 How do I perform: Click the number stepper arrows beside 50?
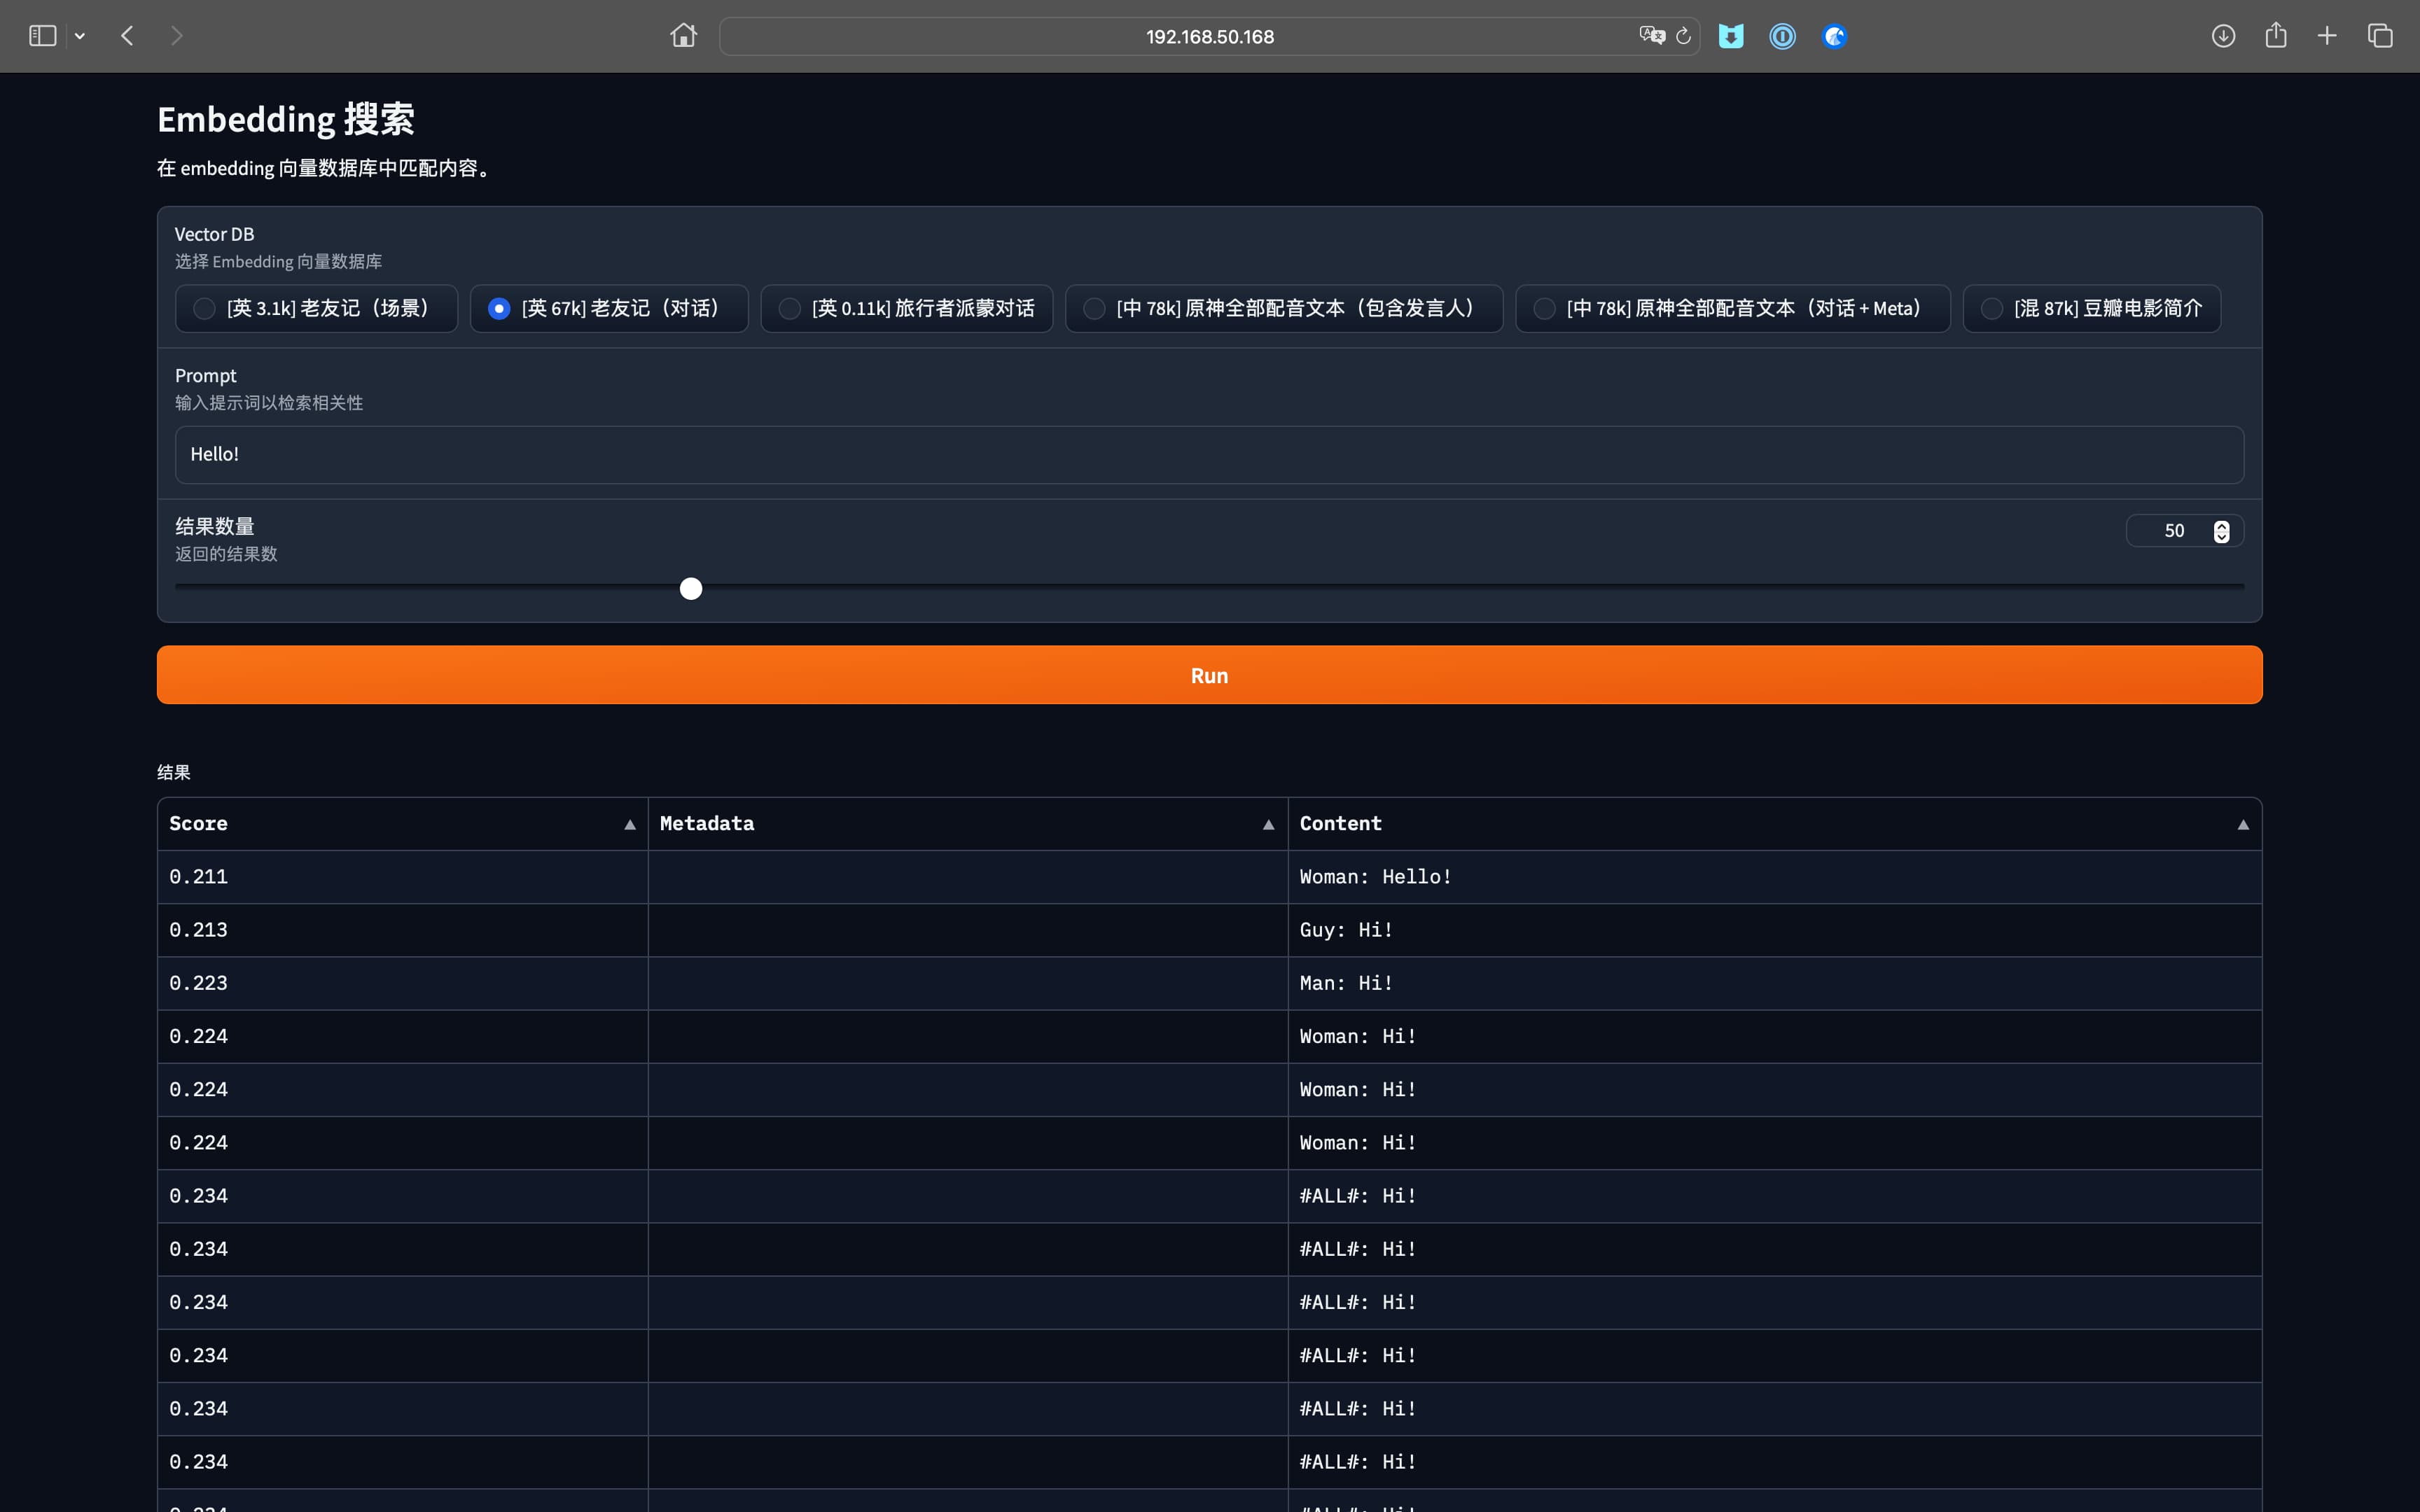pos(2221,531)
